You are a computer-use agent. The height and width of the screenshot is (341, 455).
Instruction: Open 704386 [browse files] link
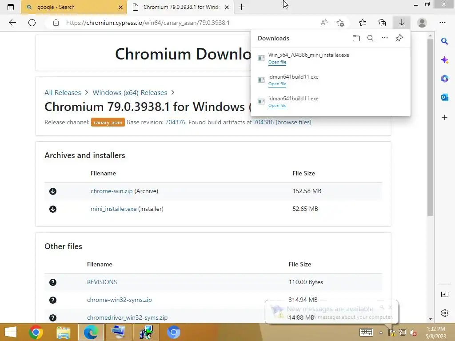click(282, 123)
